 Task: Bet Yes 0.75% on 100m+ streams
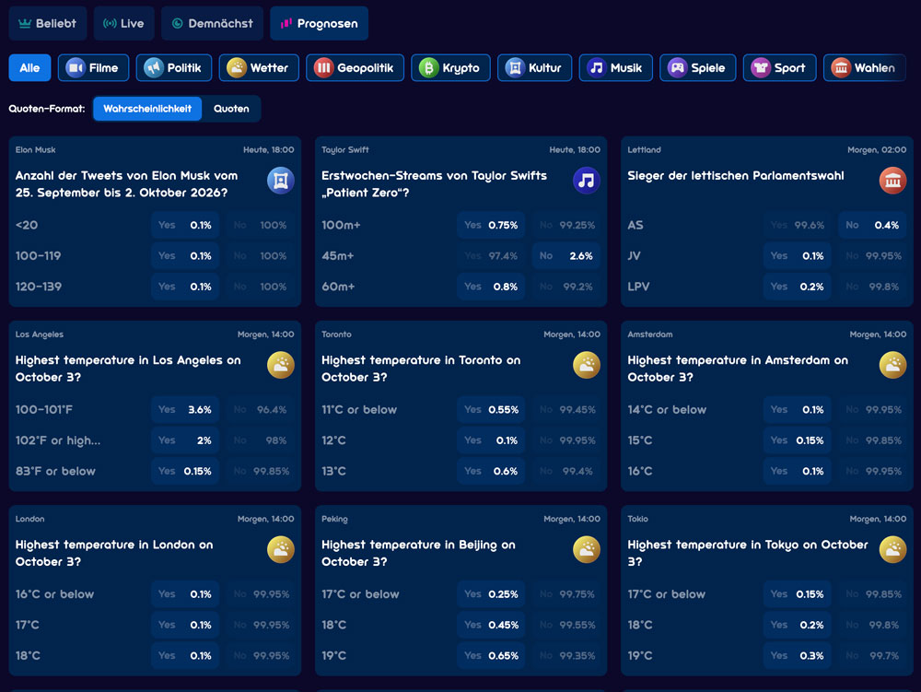click(x=491, y=225)
